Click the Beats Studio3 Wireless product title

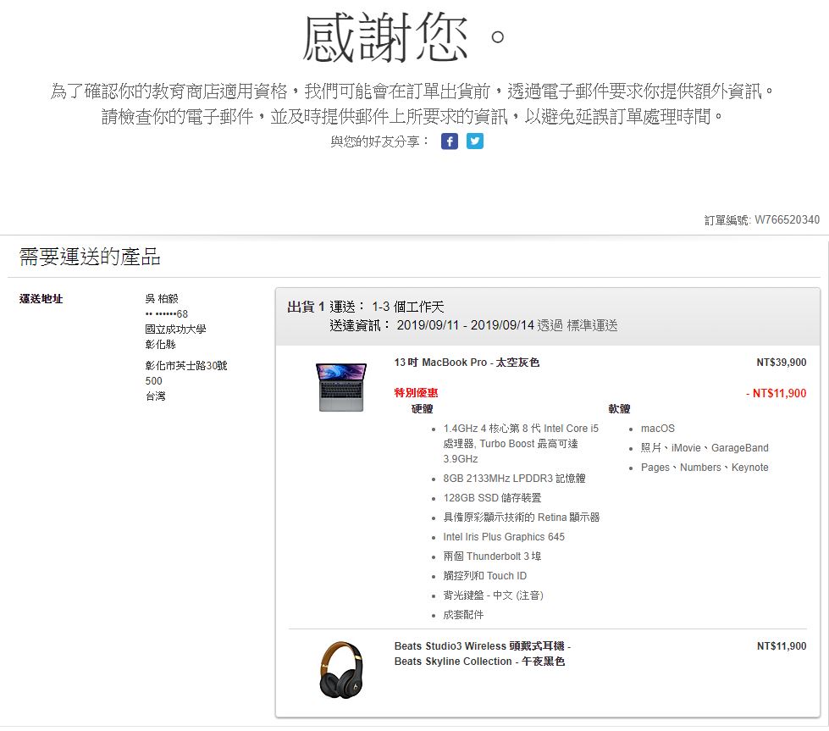coord(482,654)
